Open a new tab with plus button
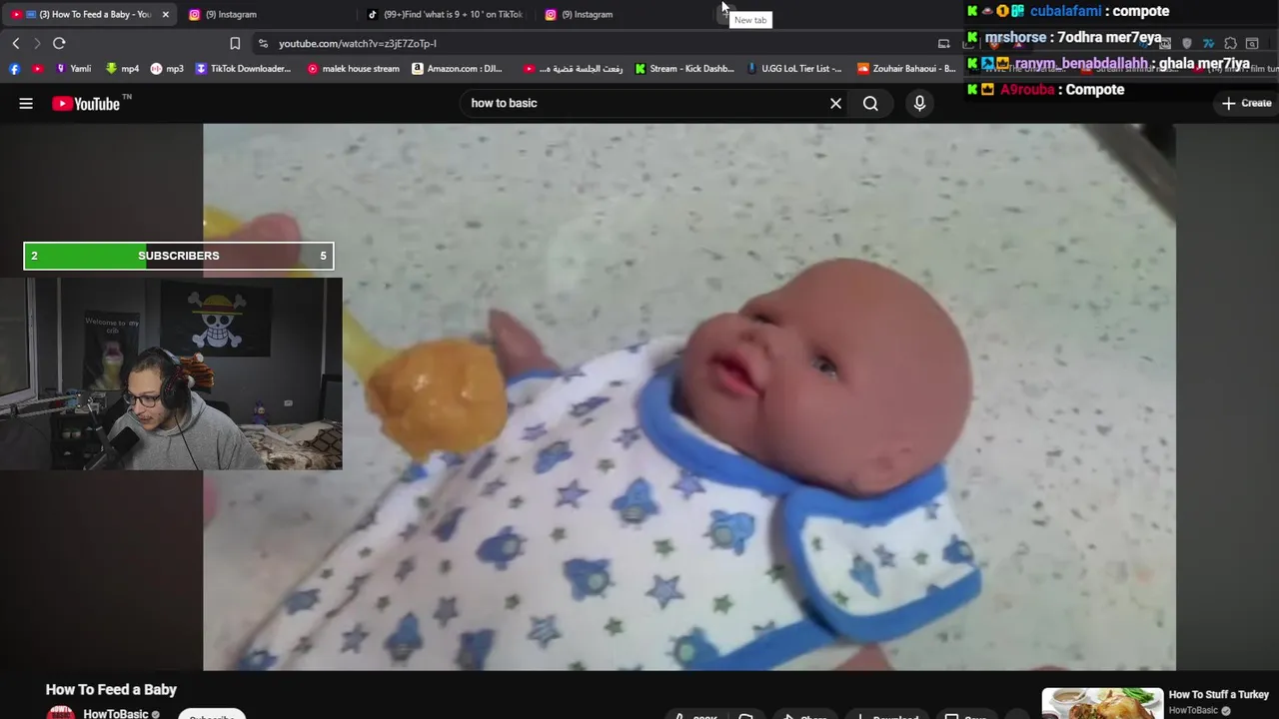Image resolution: width=1279 pixels, height=719 pixels. pyautogui.click(x=724, y=14)
